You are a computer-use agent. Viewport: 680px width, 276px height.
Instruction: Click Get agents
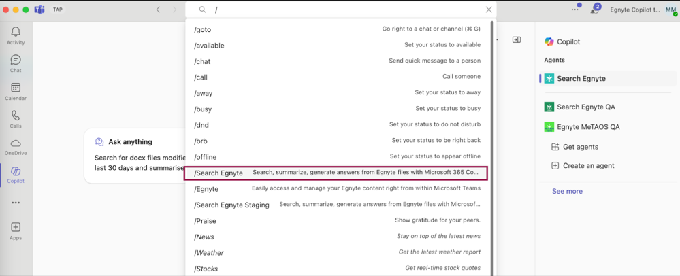pos(574,147)
